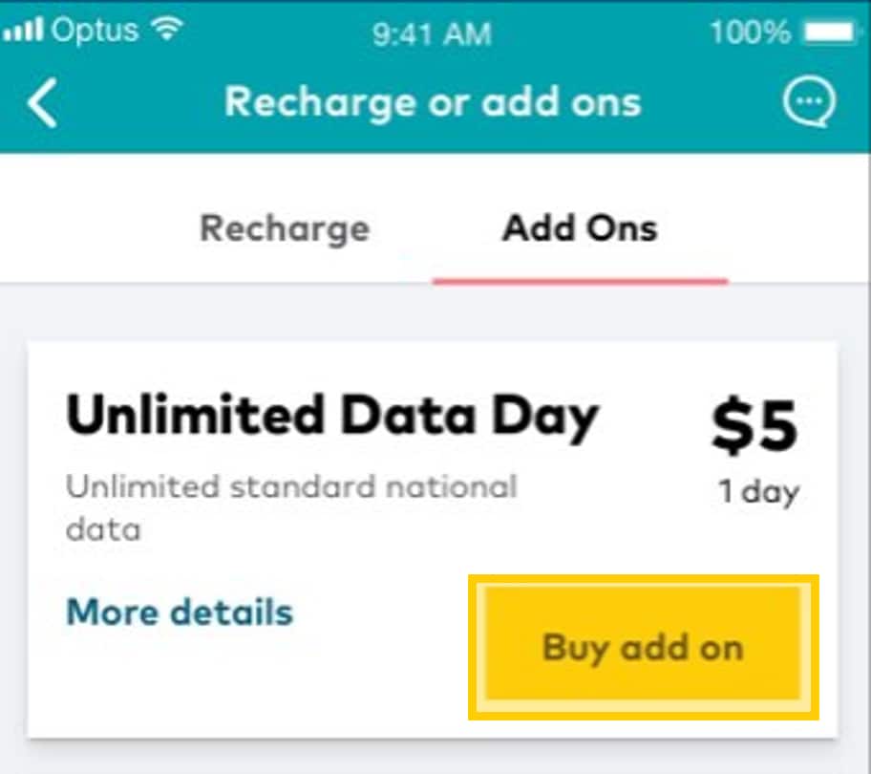
Task: Tap the 9:41 AM clock
Action: tap(432, 34)
